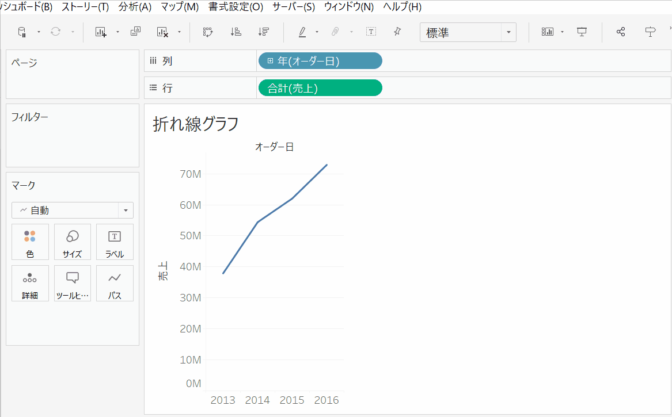The image size is (672, 417).
Task: Open the highlight dropdown arrow
Action: 317,32
